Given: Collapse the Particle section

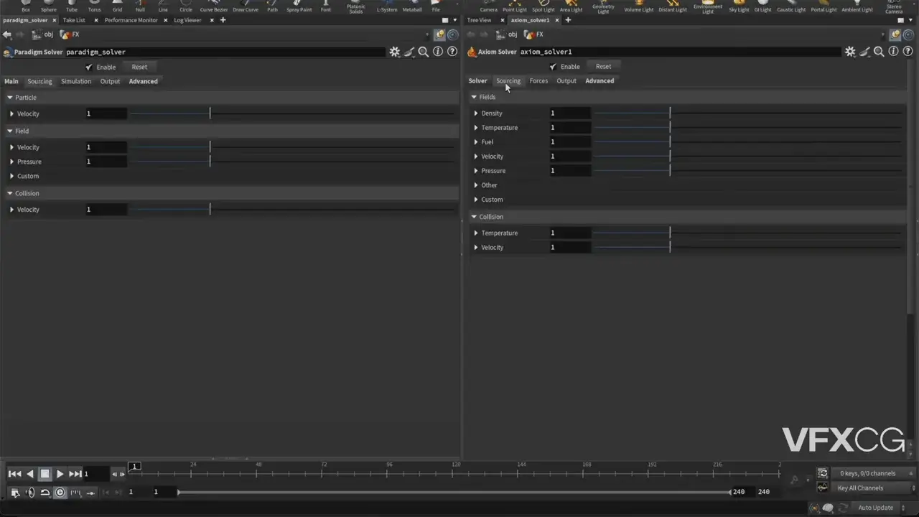Looking at the screenshot, I should pyautogui.click(x=10, y=97).
